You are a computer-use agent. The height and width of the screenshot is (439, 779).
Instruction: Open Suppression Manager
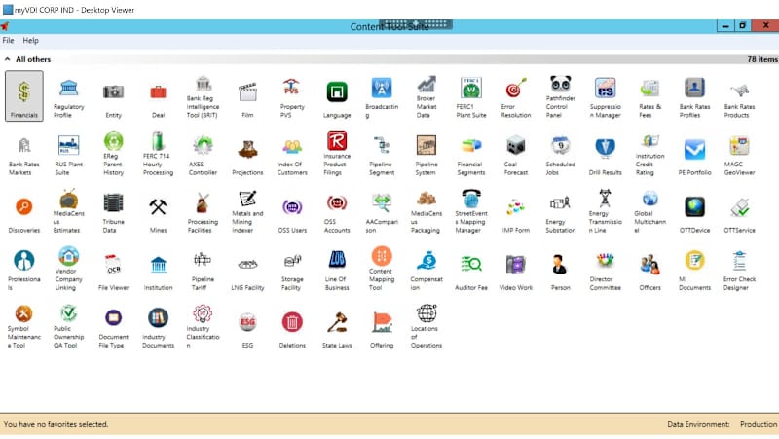tap(605, 98)
